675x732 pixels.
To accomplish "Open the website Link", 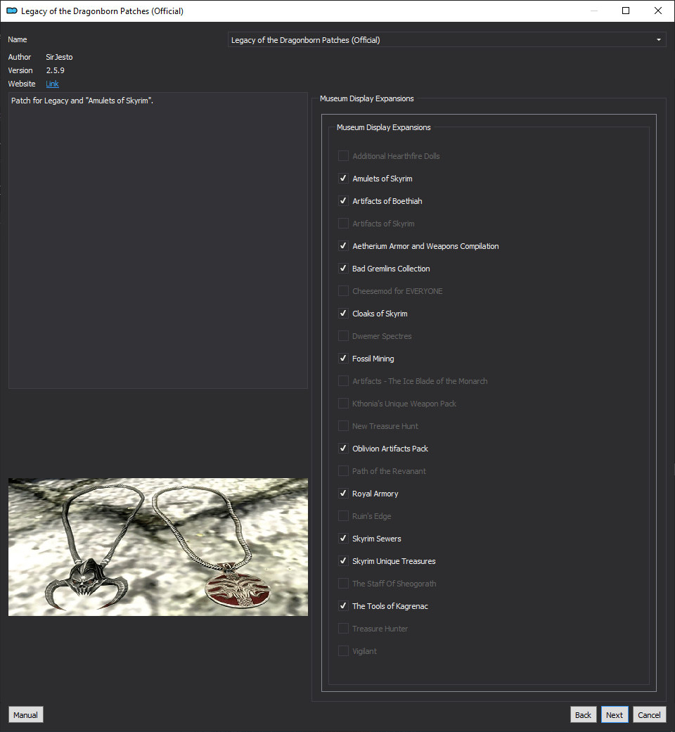I will click(52, 84).
